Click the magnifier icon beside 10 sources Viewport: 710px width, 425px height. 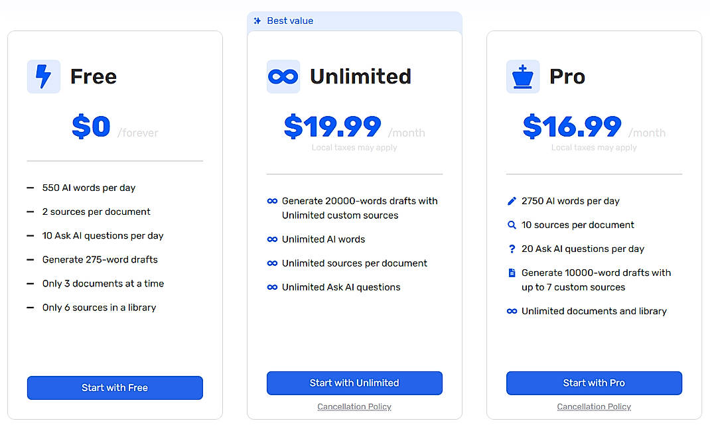coord(511,224)
